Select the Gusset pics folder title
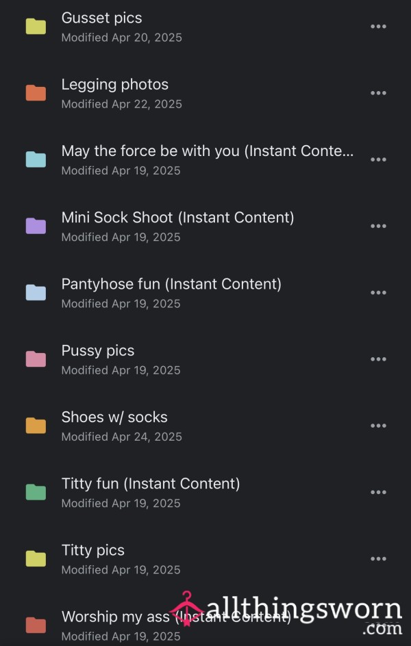This screenshot has width=411, height=646. 102,18
